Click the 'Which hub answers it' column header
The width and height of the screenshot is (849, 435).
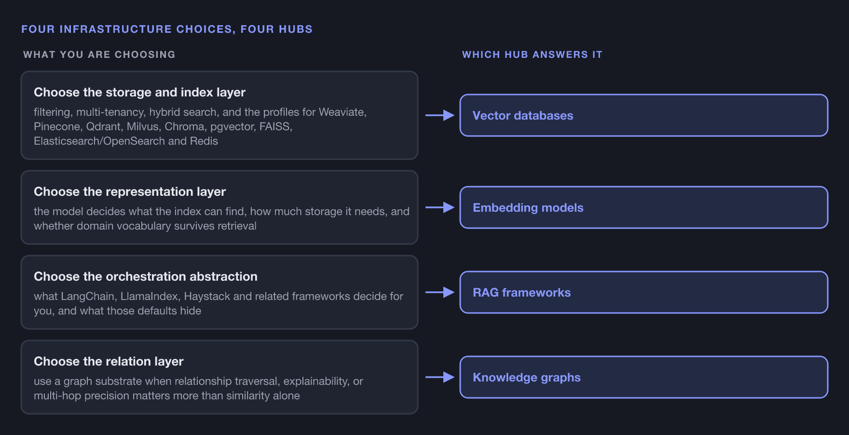coord(532,55)
